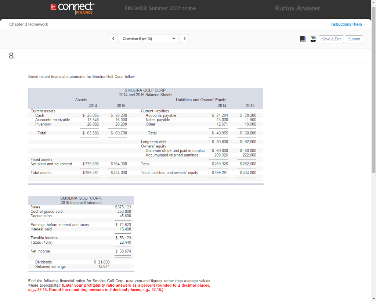This screenshot has width=376, height=301.
Task: Select the Long-term debt label
Action: pos(154,142)
